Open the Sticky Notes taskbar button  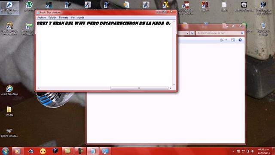67,151
